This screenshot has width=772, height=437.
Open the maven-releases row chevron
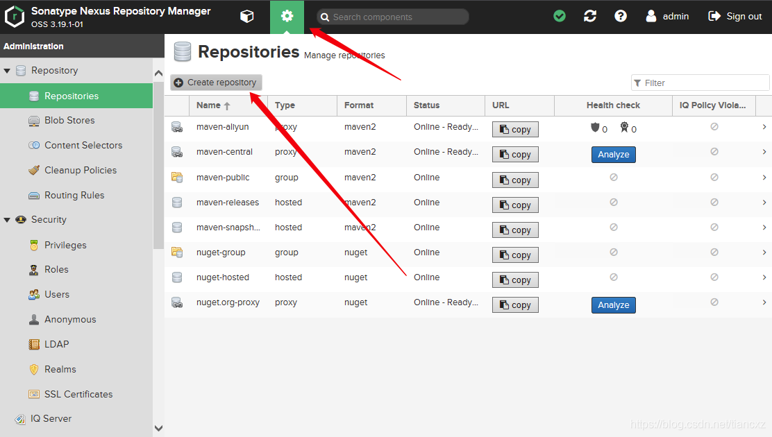coord(764,203)
